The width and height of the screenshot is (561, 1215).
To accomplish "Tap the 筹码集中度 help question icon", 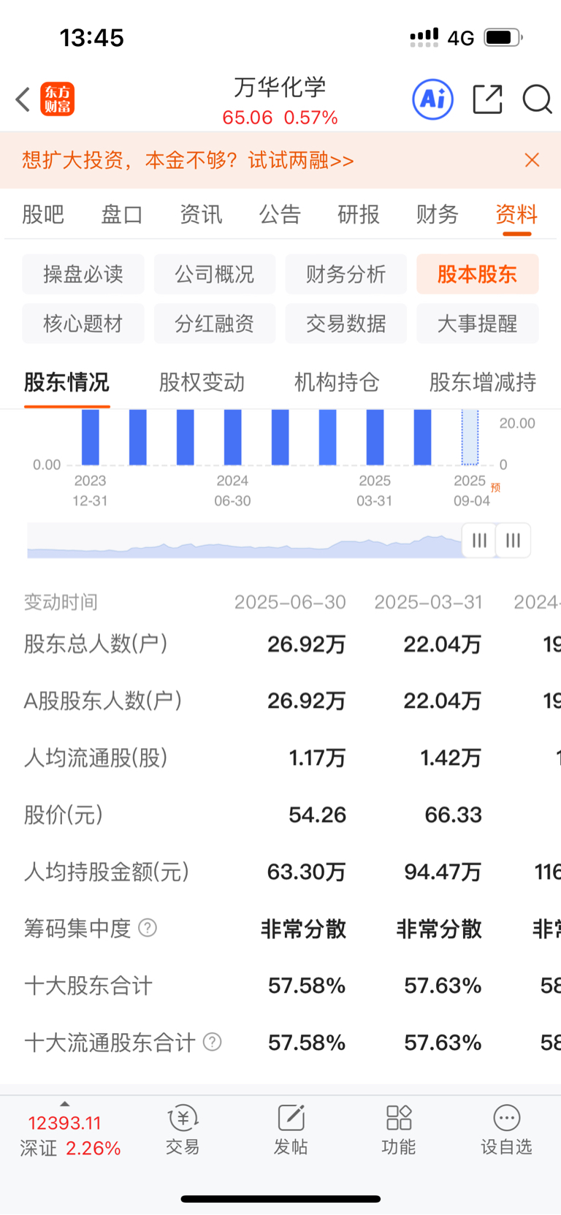I will pos(148,928).
